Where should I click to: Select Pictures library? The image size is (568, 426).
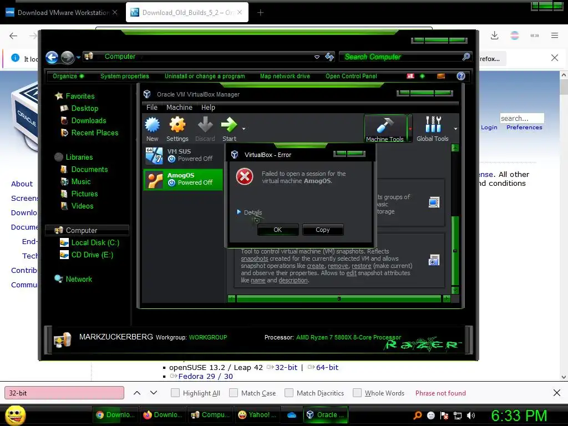tap(84, 194)
